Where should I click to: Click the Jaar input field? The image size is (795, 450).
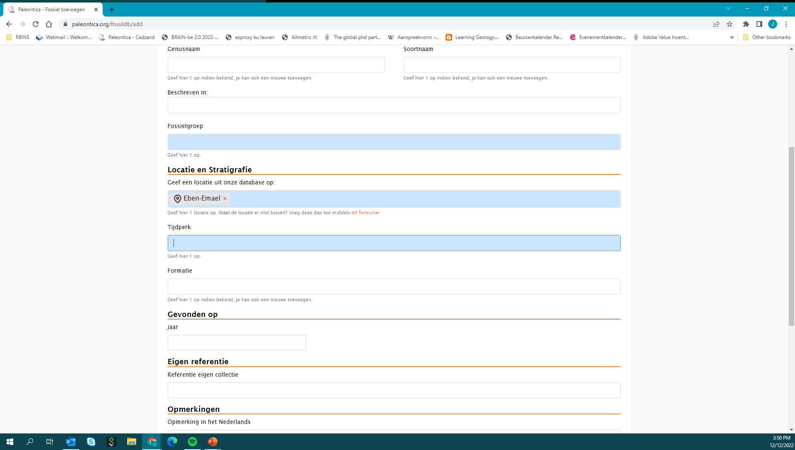236,343
